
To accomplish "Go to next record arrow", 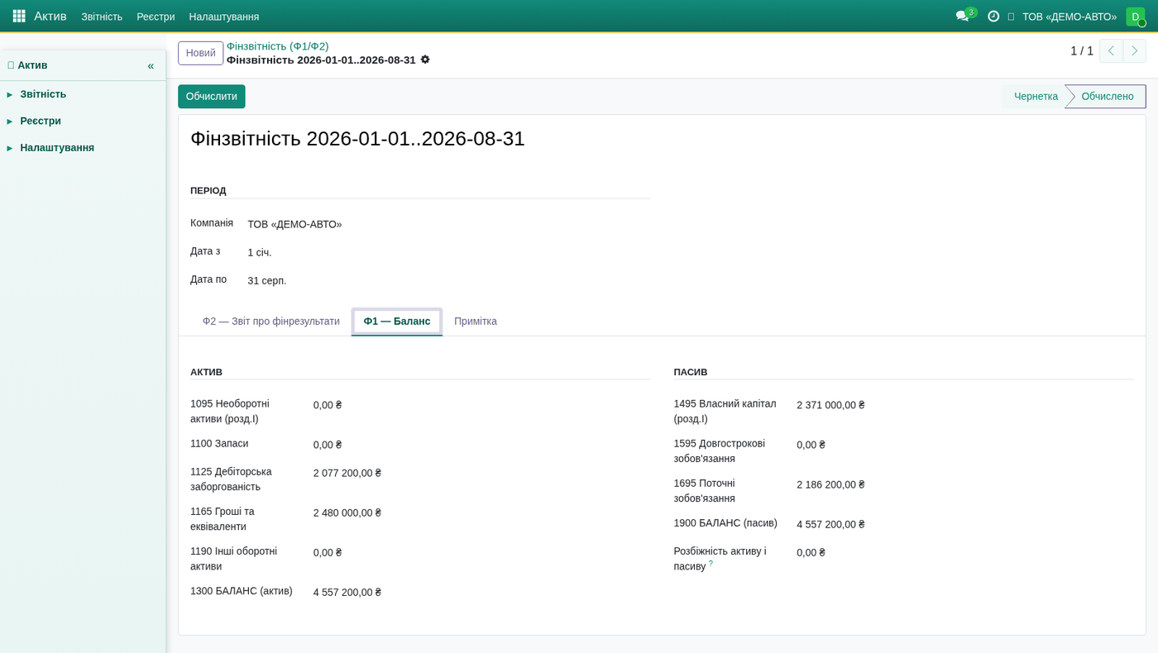I will 1135,51.
